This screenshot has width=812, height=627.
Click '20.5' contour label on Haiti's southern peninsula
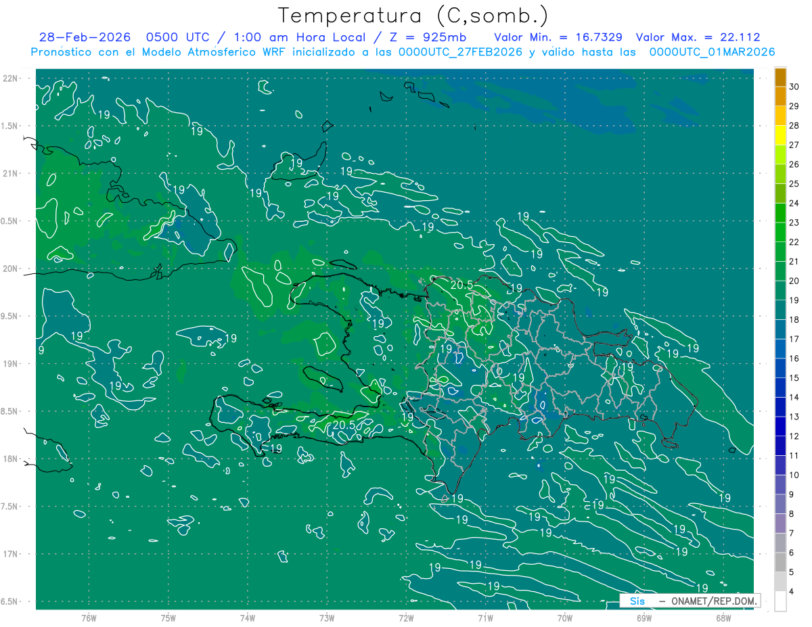coord(344,425)
